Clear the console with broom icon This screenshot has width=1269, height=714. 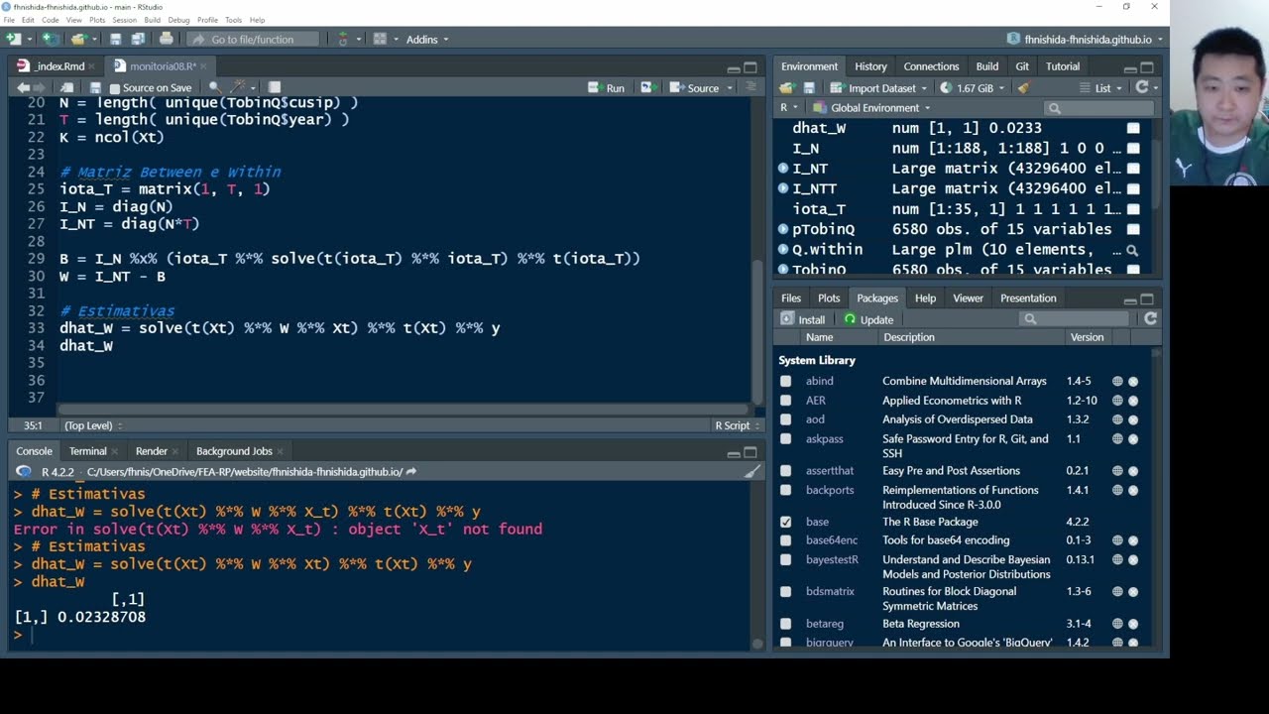point(752,472)
